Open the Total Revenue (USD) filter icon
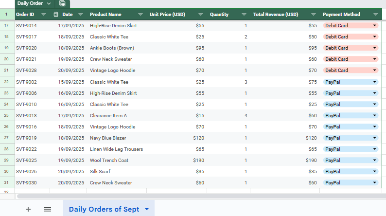The width and height of the screenshot is (386, 216). 314,15
